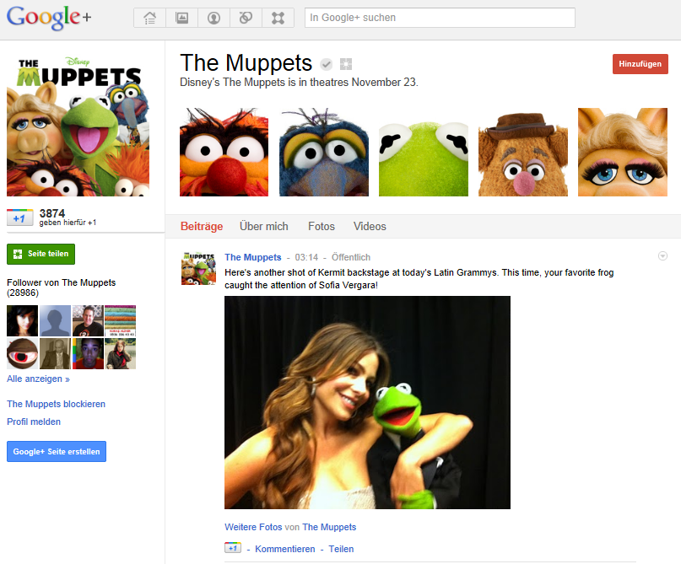Click the default silhouette follower avatar
This screenshot has width=681, height=564.
[55, 321]
